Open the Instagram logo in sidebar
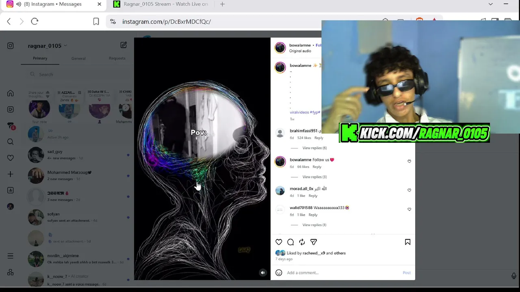 11,46
